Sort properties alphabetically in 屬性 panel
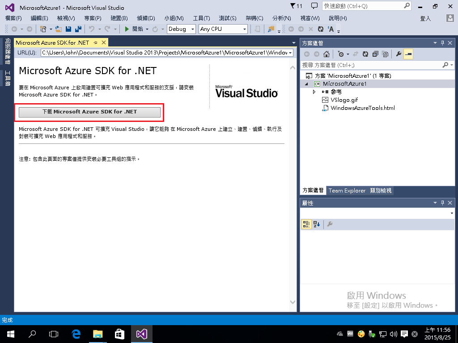 (317, 224)
